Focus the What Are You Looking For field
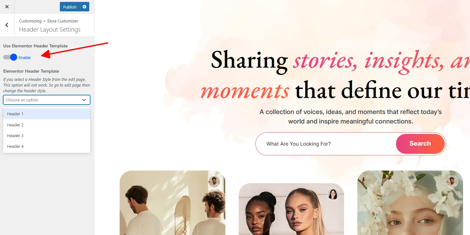Viewport: 470px width, 235px height. point(326,144)
